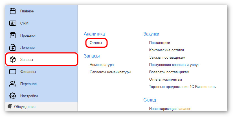Open the Финансы section
This screenshot has width=233, height=117.
pyautogui.click(x=41, y=72)
